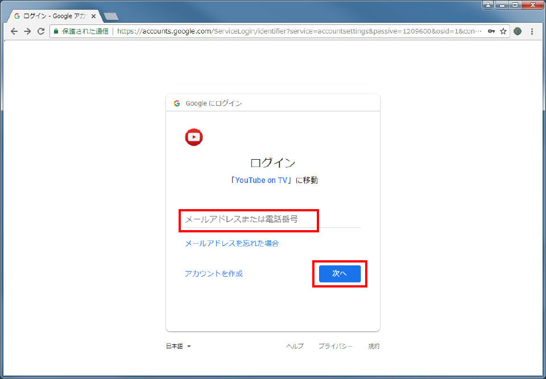The height and width of the screenshot is (379, 546).
Task: Click the 次へ button
Action: click(x=340, y=273)
